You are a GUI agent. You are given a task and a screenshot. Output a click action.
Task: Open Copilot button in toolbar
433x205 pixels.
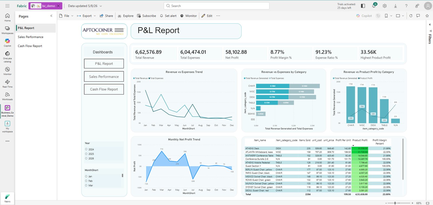(364, 16)
